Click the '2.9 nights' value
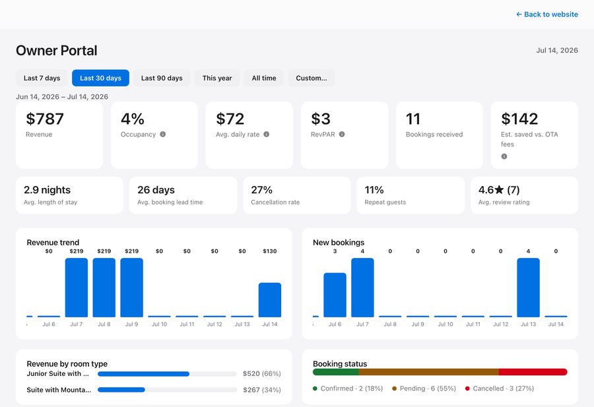 tap(47, 190)
